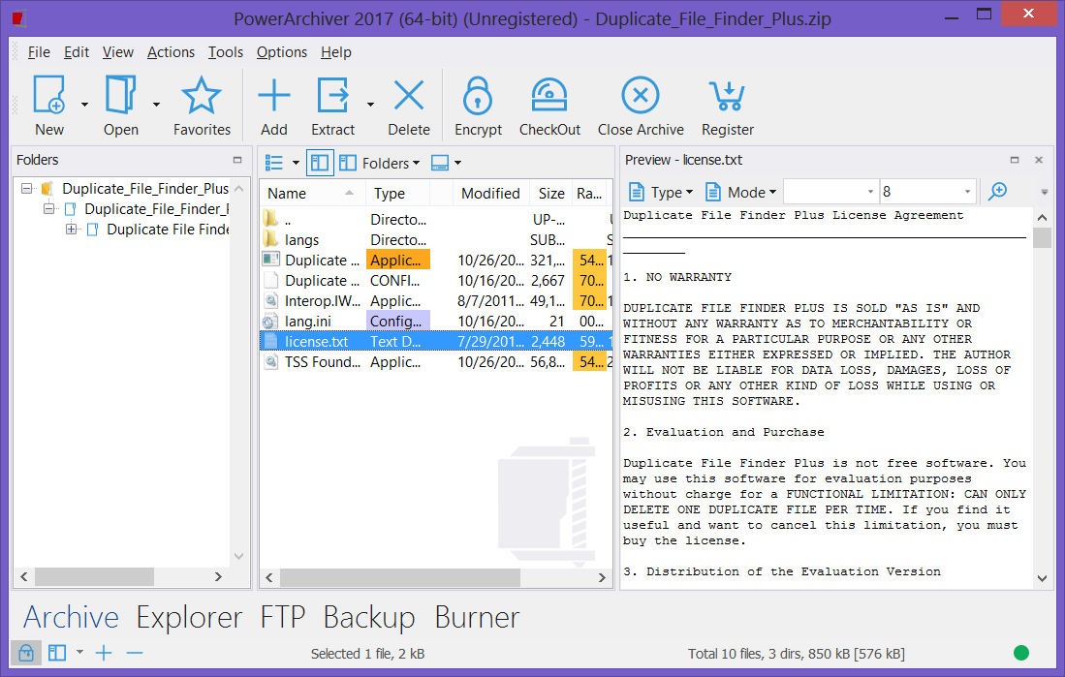Open the Actions menu
This screenshot has width=1065, height=677.
click(171, 52)
